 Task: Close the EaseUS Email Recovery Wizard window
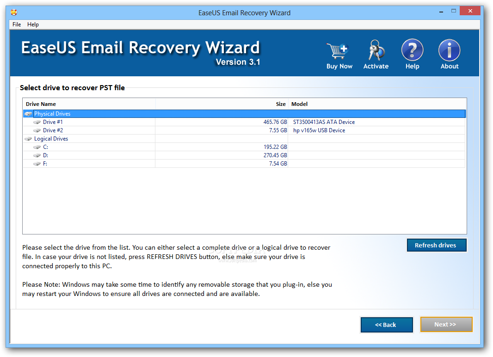tap(470, 11)
